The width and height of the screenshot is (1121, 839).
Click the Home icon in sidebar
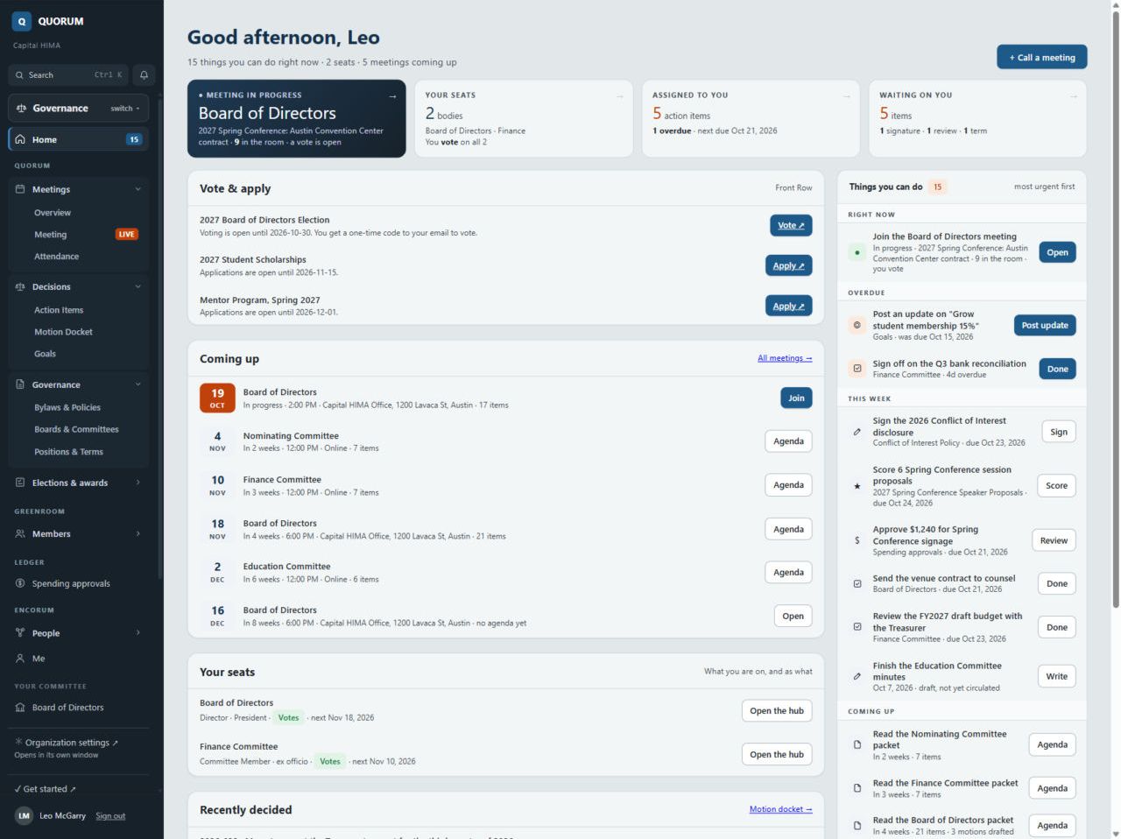(x=20, y=139)
